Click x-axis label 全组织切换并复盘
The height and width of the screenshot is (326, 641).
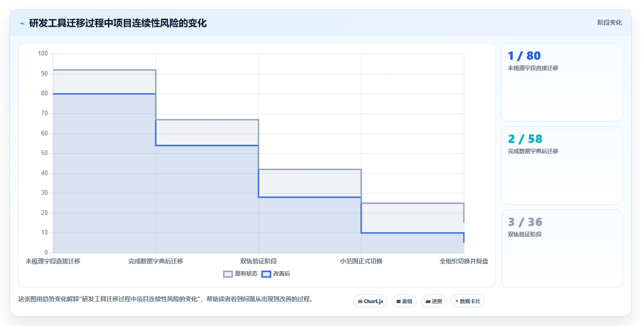[x=464, y=261]
